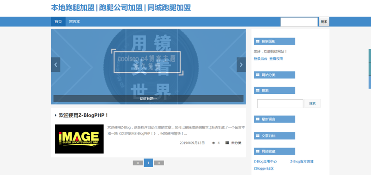Go to pagination page 1

[x=148, y=163]
